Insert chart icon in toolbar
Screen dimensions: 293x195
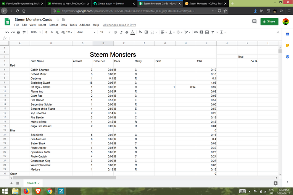point(207,32)
